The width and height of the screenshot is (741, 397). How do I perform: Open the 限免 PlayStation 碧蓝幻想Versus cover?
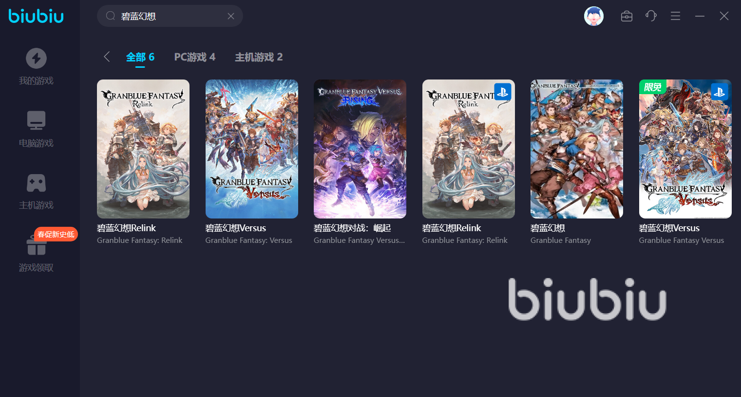(685, 149)
